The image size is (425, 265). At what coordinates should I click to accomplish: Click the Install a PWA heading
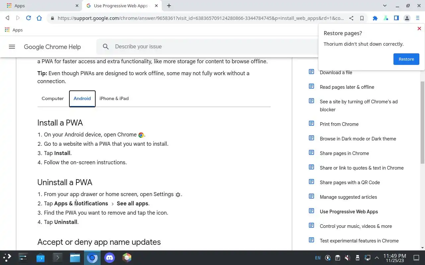pyautogui.click(x=60, y=123)
